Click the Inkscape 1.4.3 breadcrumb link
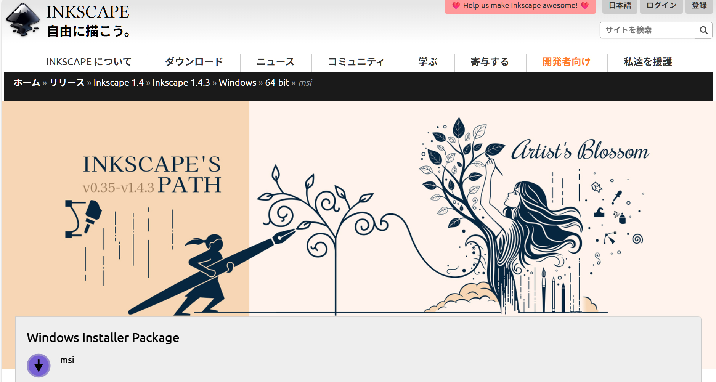This screenshot has width=716, height=382. [x=181, y=83]
